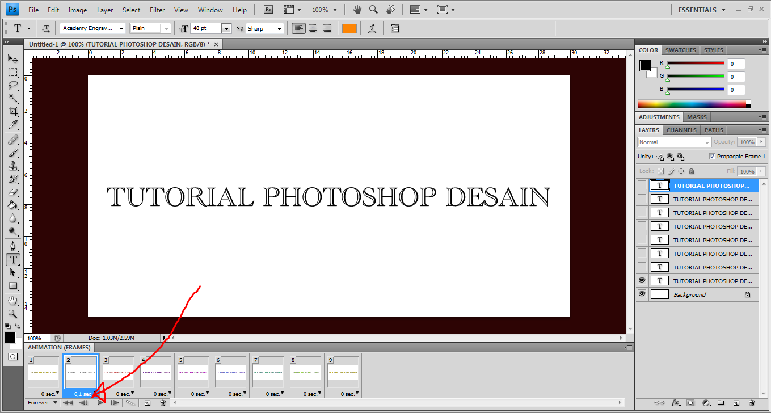771x413 pixels.
Task: Add a layer style with fx button
Action: pos(675,403)
